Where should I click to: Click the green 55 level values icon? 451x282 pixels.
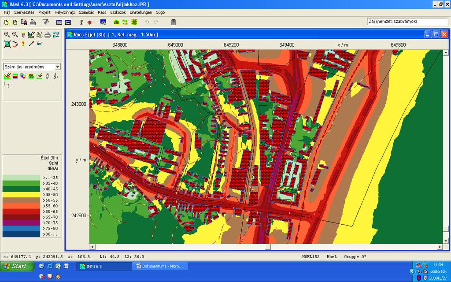31,76
